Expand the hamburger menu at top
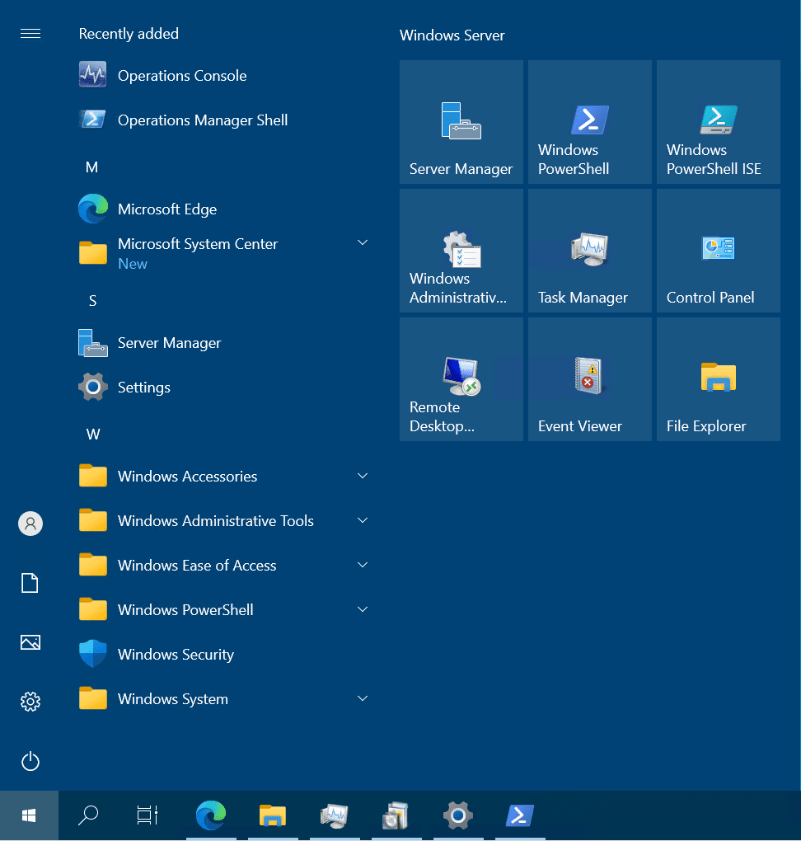The height and width of the screenshot is (841, 801). pyautogui.click(x=30, y=34)
